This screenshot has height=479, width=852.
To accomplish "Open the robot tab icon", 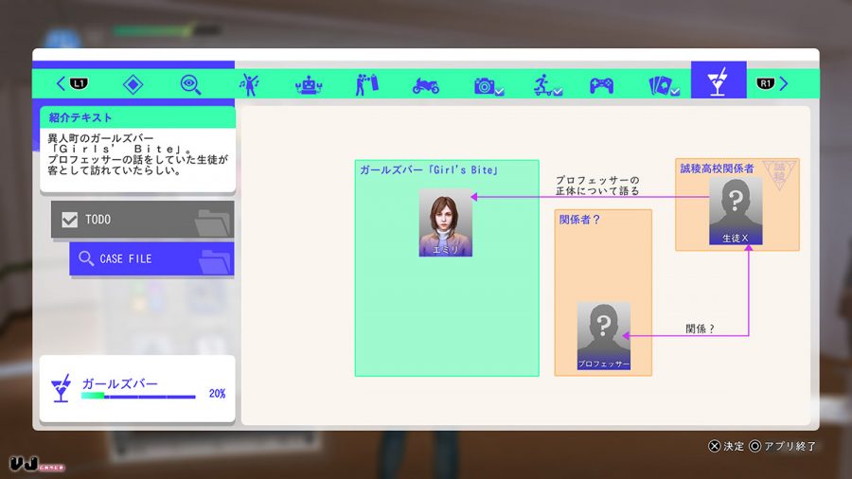I will pos(309,85).
